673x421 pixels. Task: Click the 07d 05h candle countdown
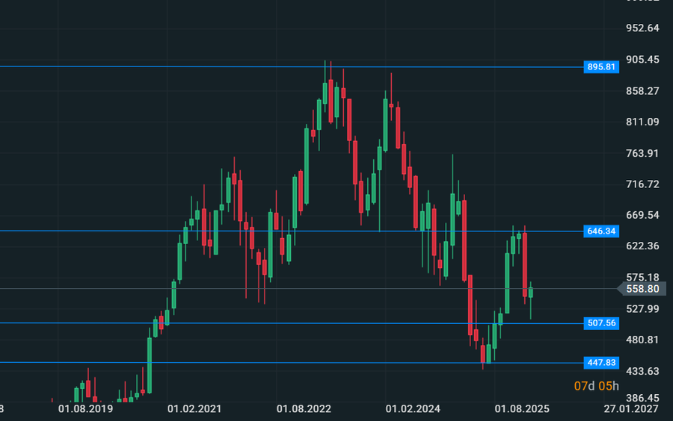tap(596, 386)
